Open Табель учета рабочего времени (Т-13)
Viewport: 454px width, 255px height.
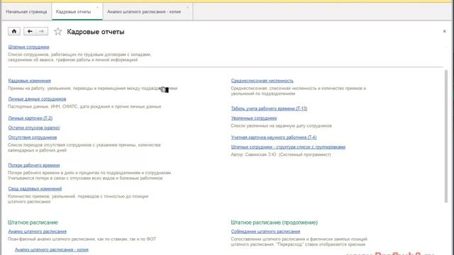pos(269,108)
